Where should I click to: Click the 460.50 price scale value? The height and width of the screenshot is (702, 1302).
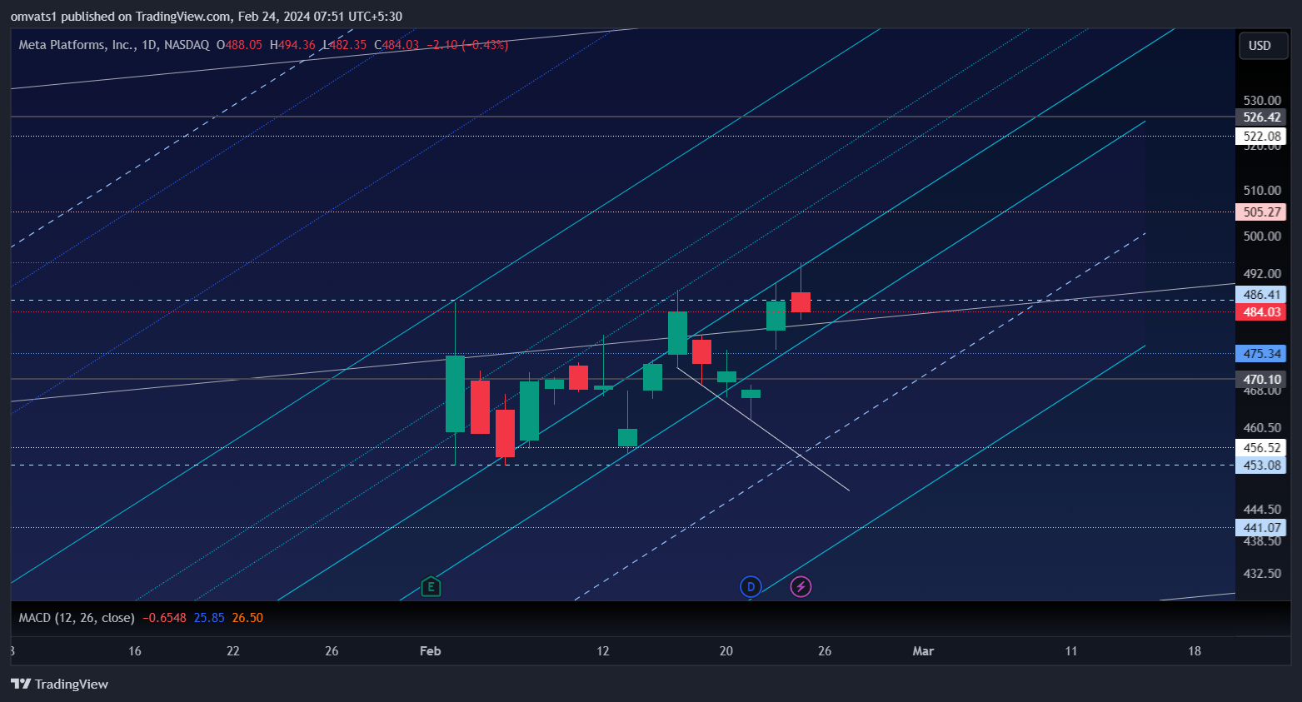point(1262,428)
